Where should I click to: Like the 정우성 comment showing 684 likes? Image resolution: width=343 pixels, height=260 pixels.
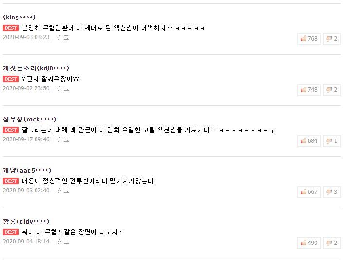coord(309,141)
